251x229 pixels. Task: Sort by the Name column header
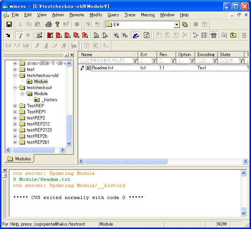click(x=108, y=55)
